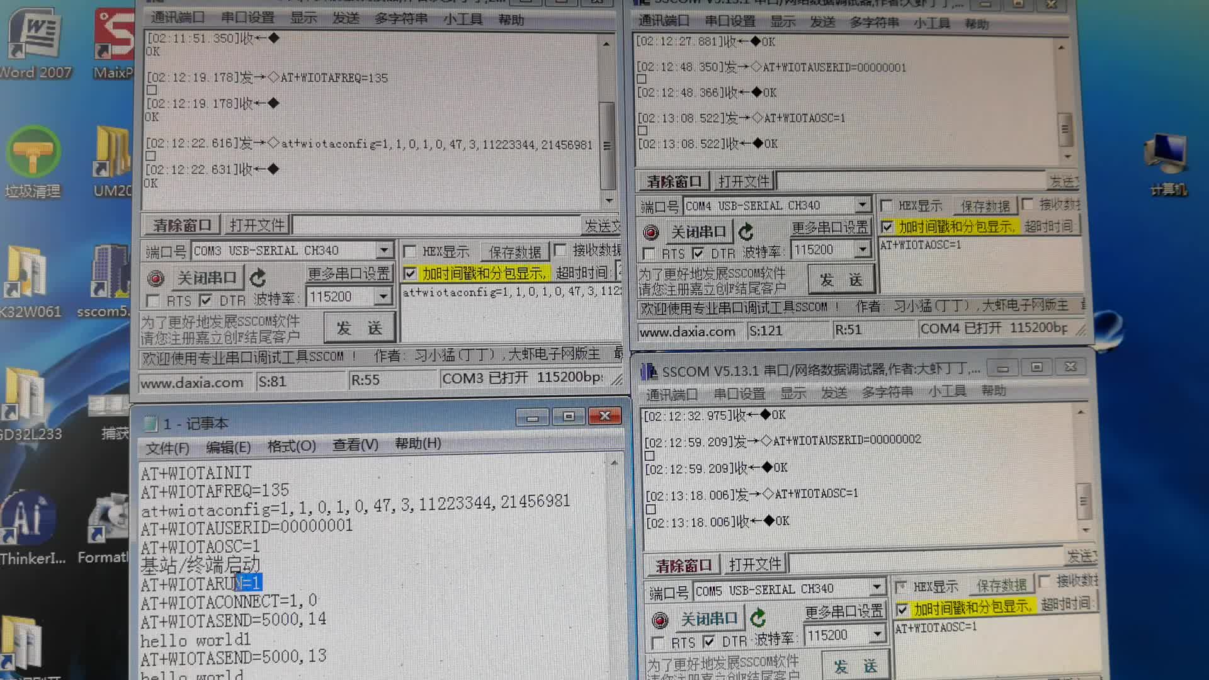Expand the 115200 baud rate dropdown in COM4 window
This screenshot has height=680, width=1209.
tap(862, 250)
